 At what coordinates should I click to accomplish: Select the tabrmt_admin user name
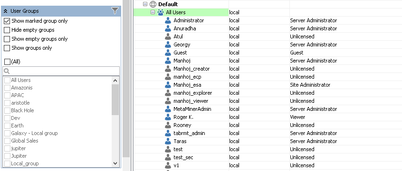click(189, 133)
